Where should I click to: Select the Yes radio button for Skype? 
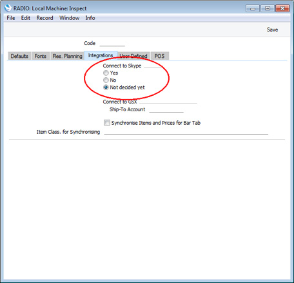tap(106, 73)
